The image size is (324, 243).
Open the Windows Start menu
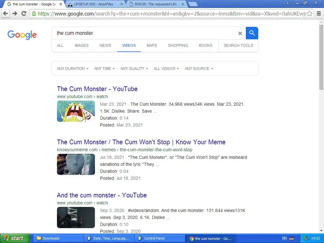[15, 239]
